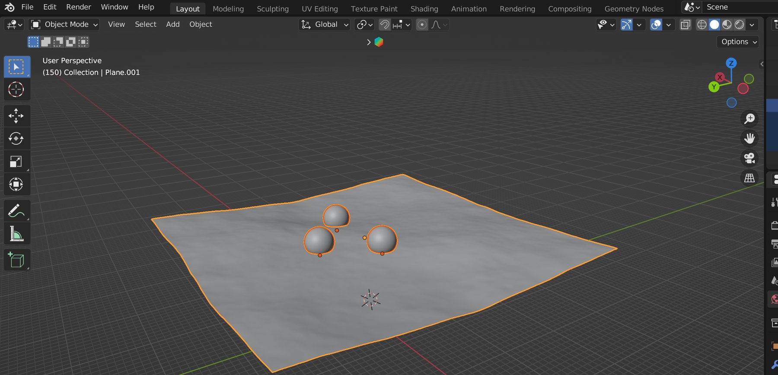Open the File menu

pyautogui.click(x=27, y=7)
